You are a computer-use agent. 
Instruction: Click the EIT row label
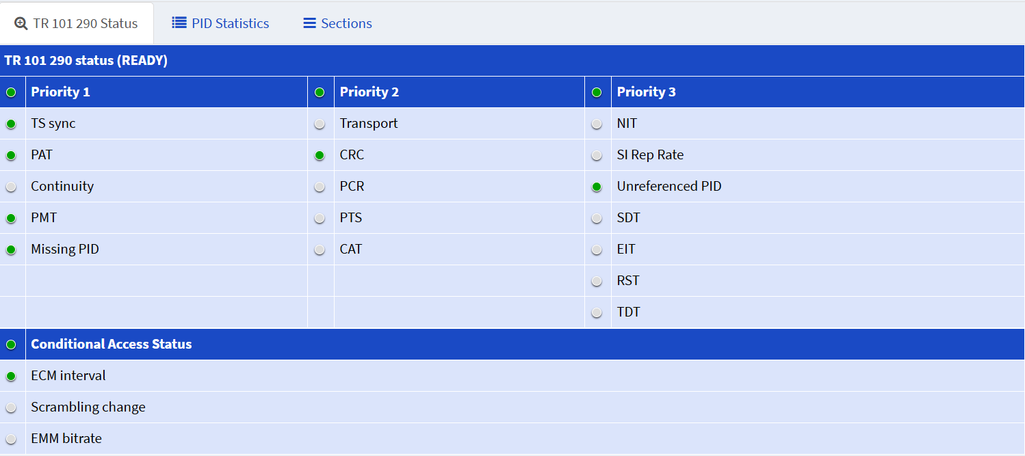626,250
